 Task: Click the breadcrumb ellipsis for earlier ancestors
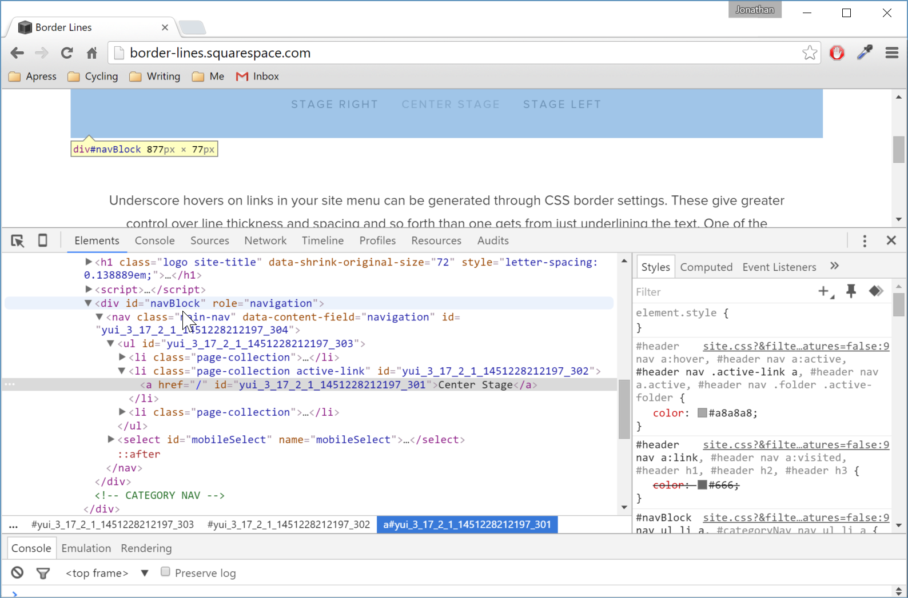point(14,524)
